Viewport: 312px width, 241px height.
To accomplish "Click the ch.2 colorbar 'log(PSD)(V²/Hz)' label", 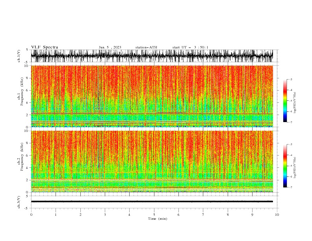I will [x=295, y=168].
